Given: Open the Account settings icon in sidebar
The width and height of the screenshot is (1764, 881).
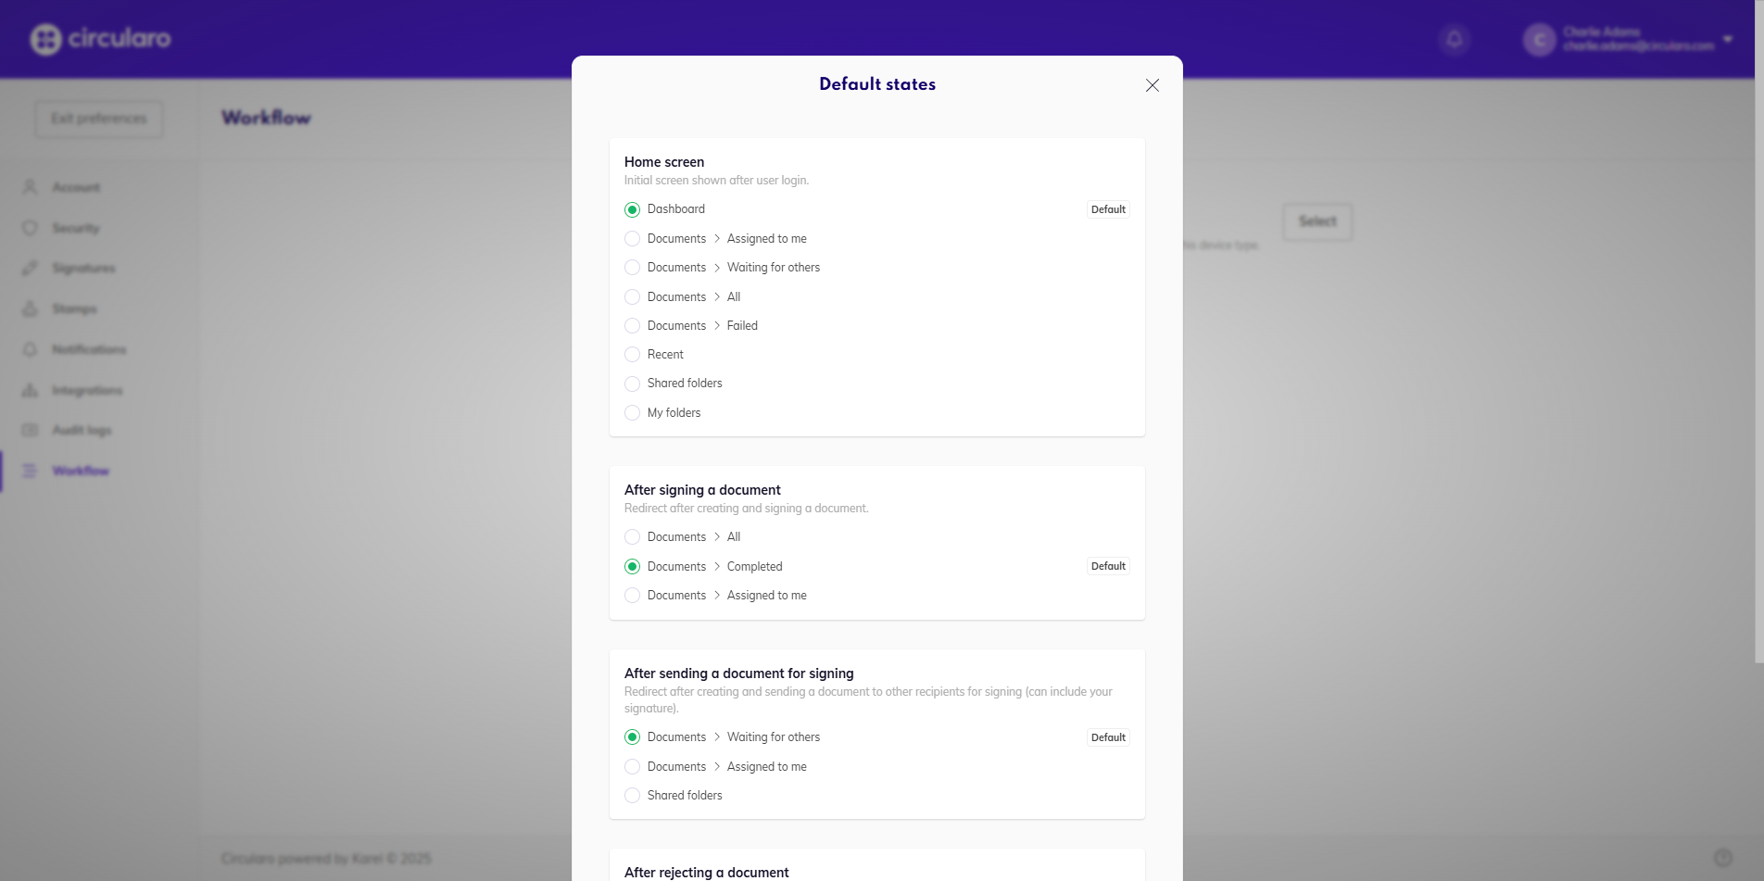Looking at the screenshot, I should 31,187.
